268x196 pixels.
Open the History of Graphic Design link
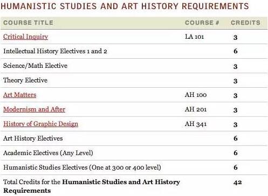tap(40, 124)
